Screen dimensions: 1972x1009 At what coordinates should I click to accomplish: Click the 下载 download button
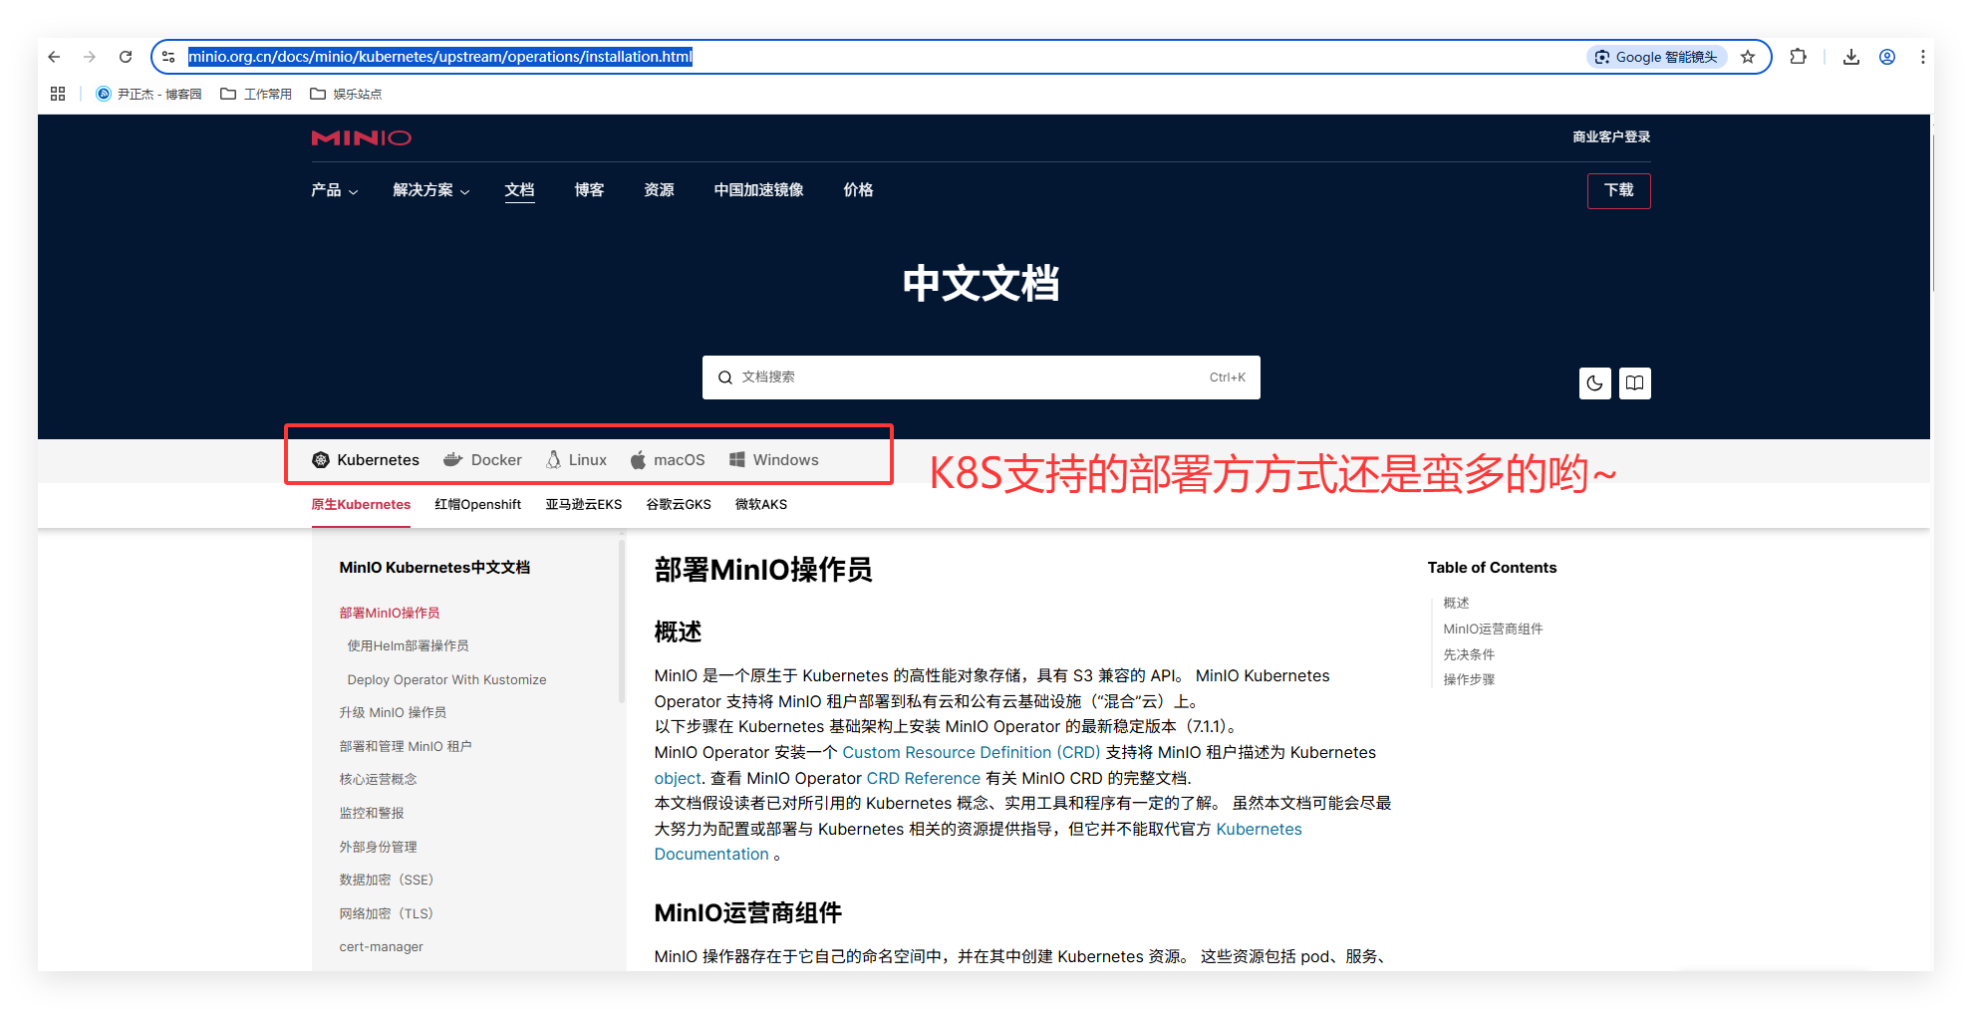(1618, 190)
